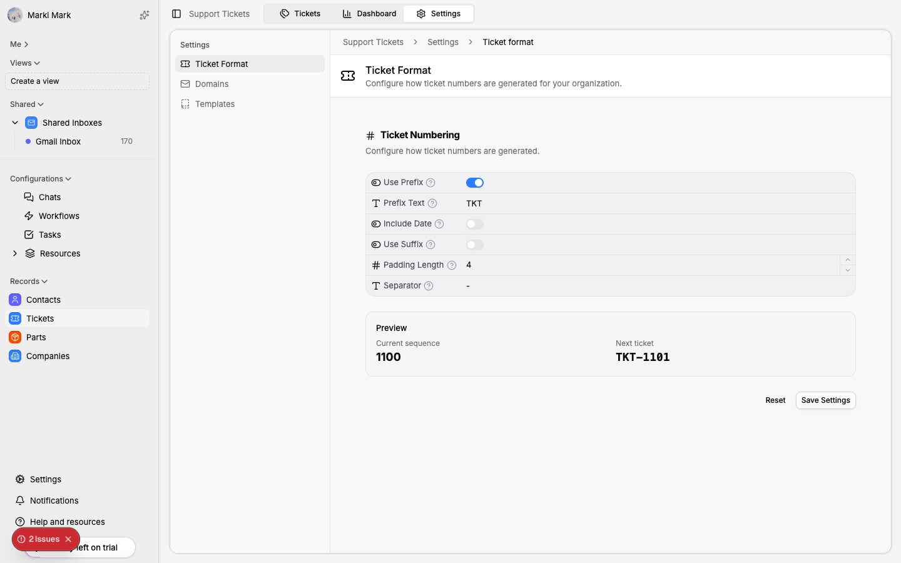Click Support Tickets breadcrumb link
The width and height of the screenshot is (901, 563).
(373, 42)
